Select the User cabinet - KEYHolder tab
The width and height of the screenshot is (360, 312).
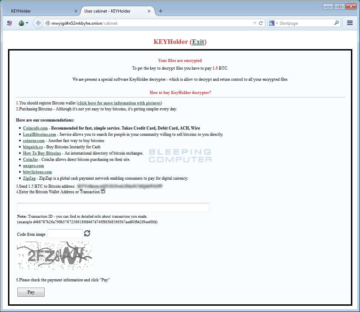click(117, 11)
